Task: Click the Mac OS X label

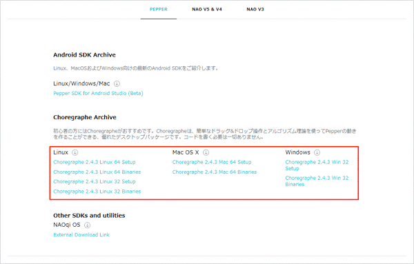Action: click(186, 152)
